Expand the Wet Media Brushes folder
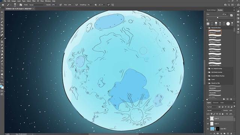This screenshot has width=240, height=135. pos(207,72)
